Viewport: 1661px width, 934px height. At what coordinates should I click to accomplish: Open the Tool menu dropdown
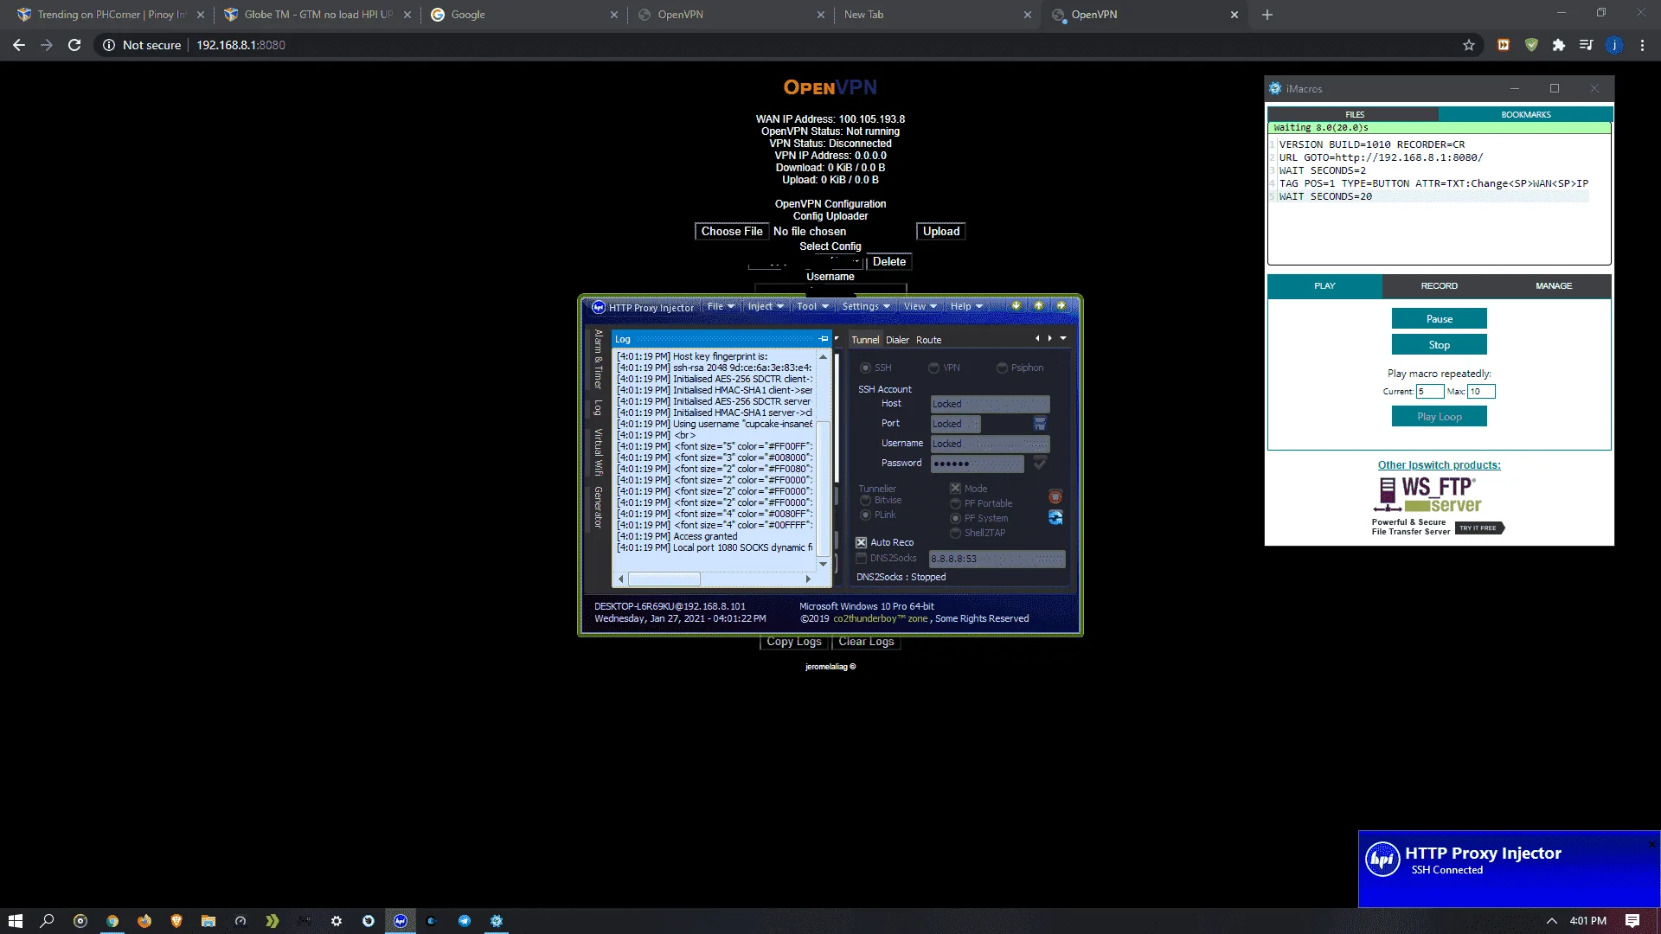point(812,306)
